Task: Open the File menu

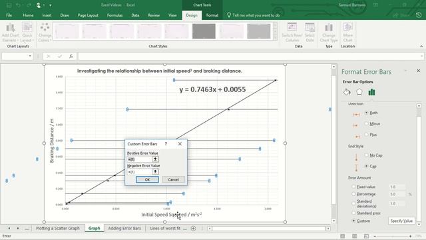Action: [x=9, y=15]
